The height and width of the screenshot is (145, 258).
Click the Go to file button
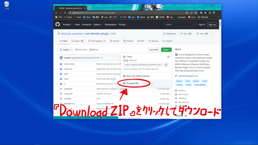(x=154, y=50)
